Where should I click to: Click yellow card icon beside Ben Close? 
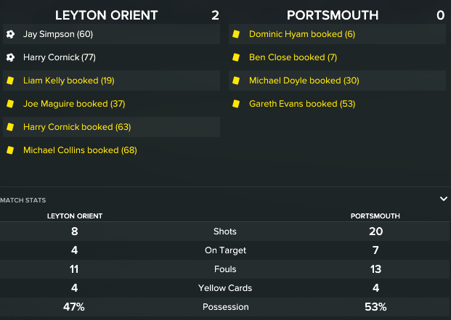click(x=236, y=57)
